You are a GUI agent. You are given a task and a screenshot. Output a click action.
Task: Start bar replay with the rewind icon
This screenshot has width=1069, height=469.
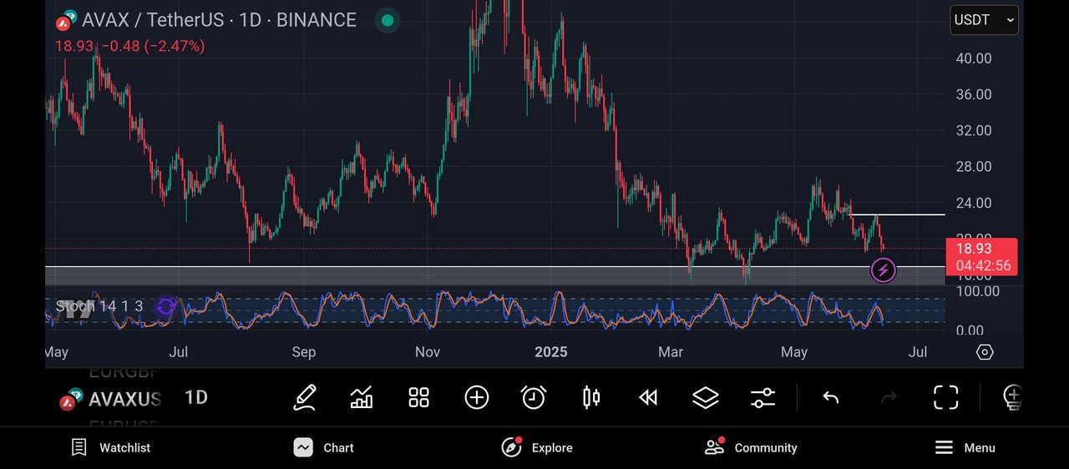coord(648,397)
